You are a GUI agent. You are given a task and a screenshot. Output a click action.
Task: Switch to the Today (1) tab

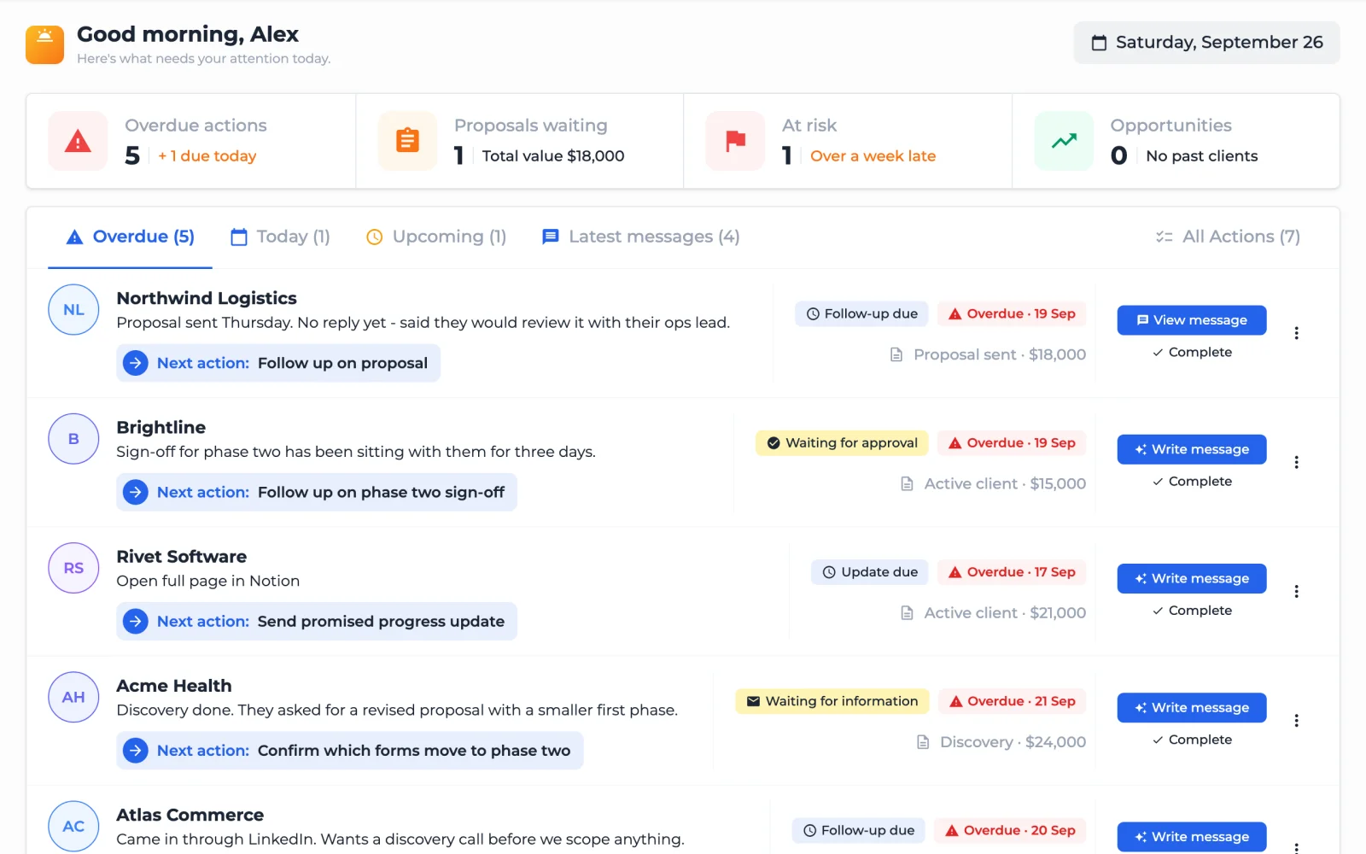pyautogui.click(x=280, y=237)
